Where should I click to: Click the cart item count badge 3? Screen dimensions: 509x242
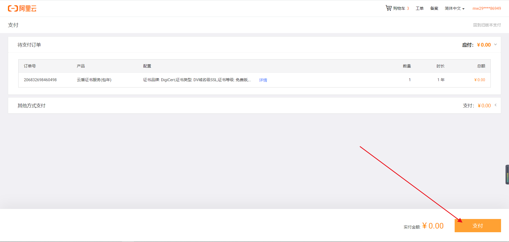(x=408, y=8)
